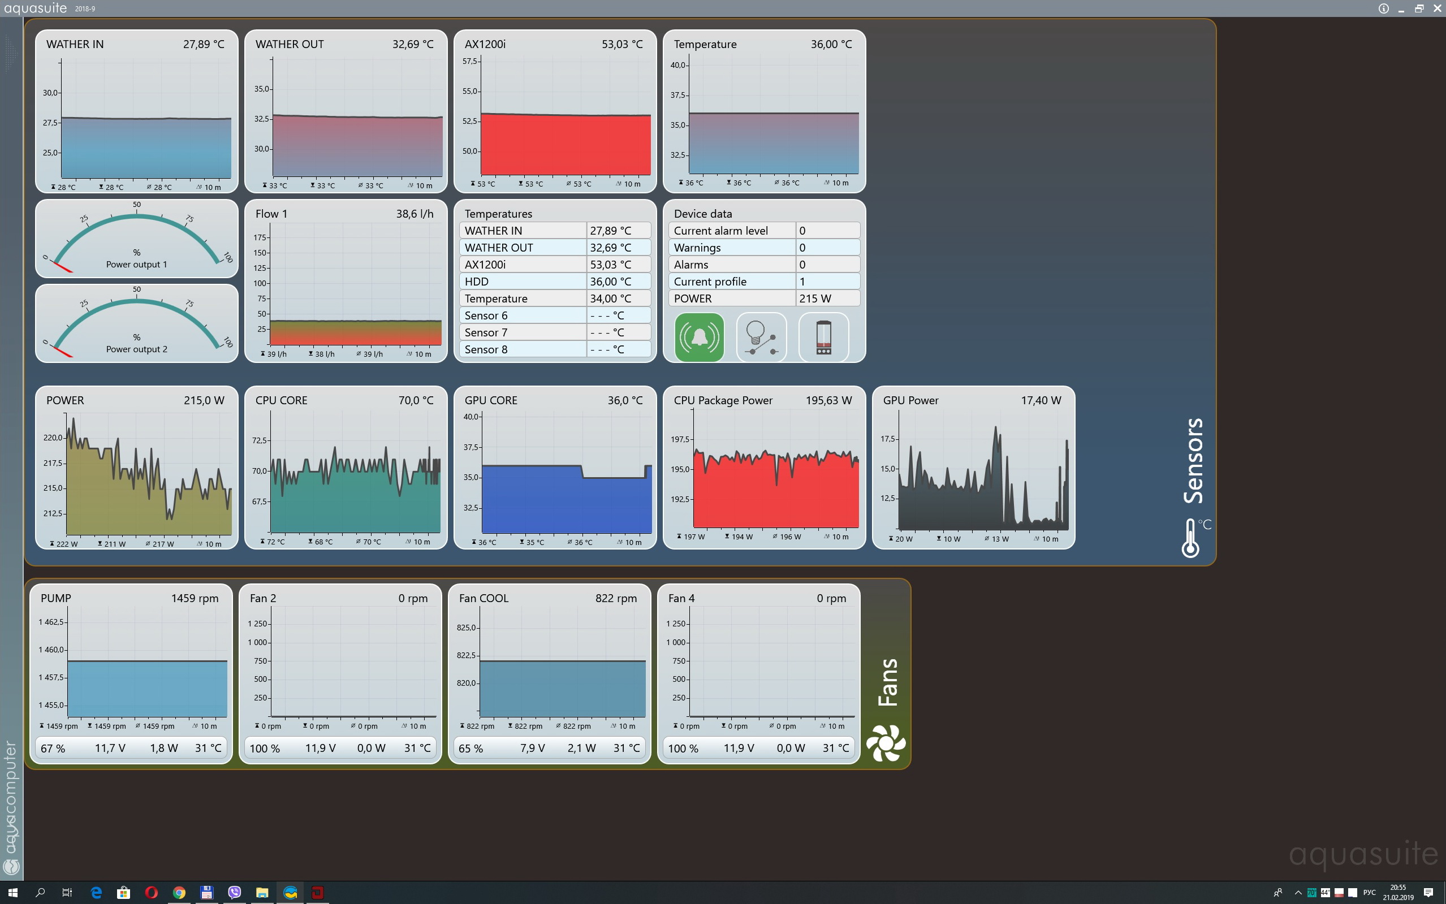Click the РУС language indicator
1446x904 pixels.
[1370, 893]
